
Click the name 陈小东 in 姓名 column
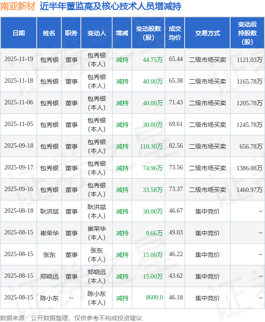[49, 298]
